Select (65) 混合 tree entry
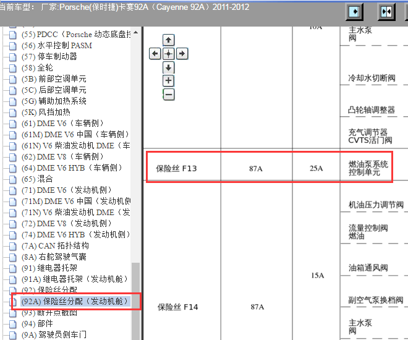Screen dimensions: 408x340 tap(37, 179)
